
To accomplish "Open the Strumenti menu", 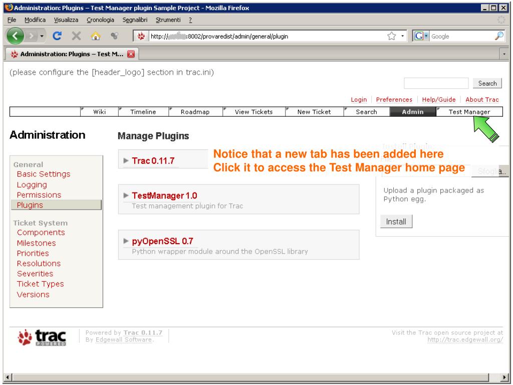I will [x=168, y=20].
